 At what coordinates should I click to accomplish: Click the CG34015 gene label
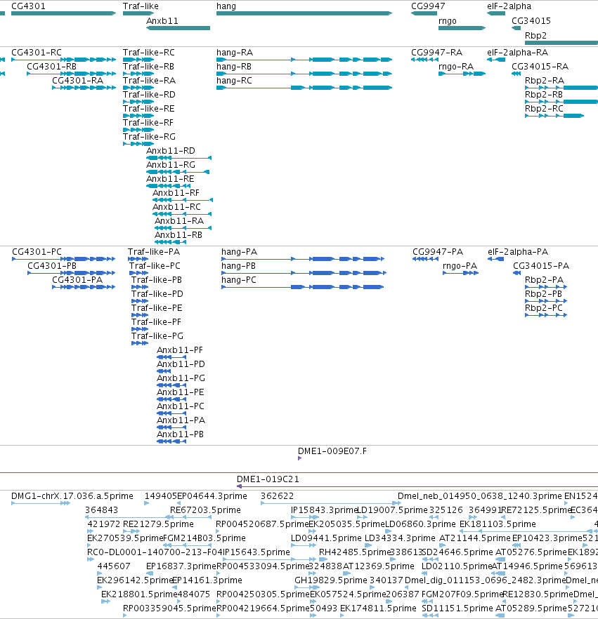(x=531, y=21)
